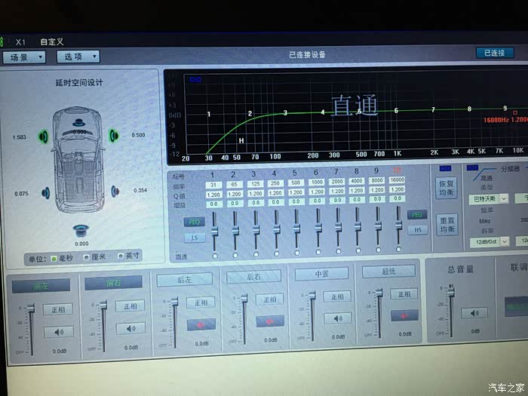Image resolution: width=528 pixels, height=396 pixels.
Task: Mute the 前左 channel speaker button
Action: point(57,332)
